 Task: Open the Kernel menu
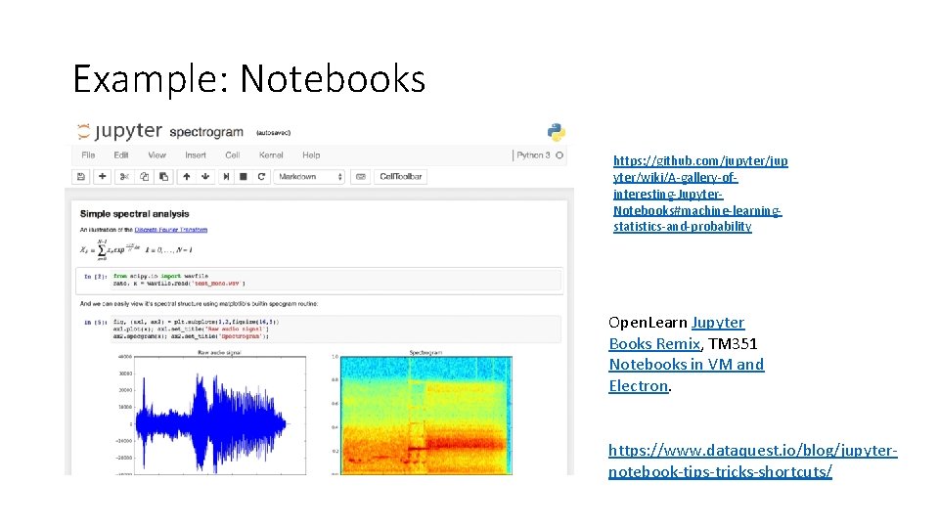(x=271, y=155)
